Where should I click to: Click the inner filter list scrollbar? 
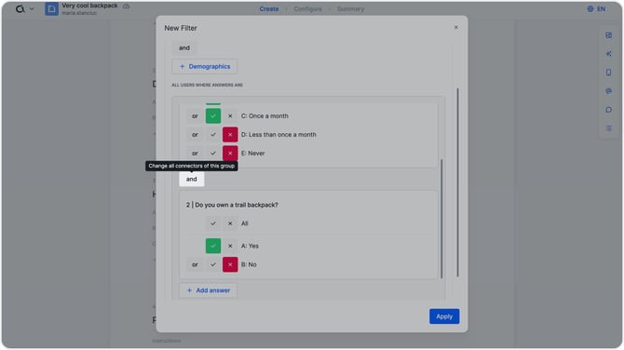(441, 219)
